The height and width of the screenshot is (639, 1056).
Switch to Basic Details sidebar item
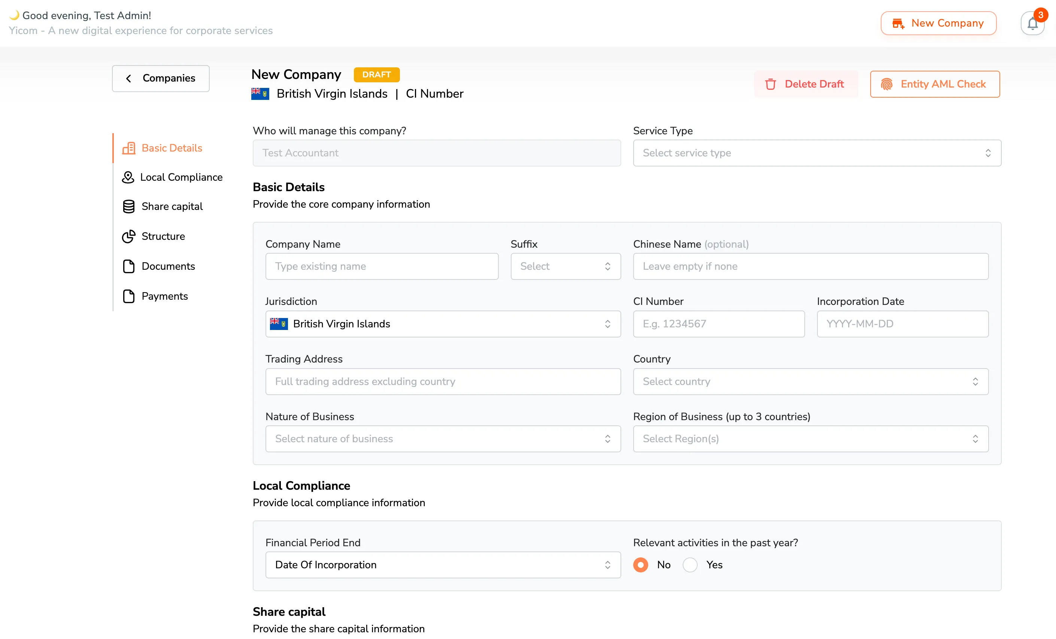pos(172,148)
